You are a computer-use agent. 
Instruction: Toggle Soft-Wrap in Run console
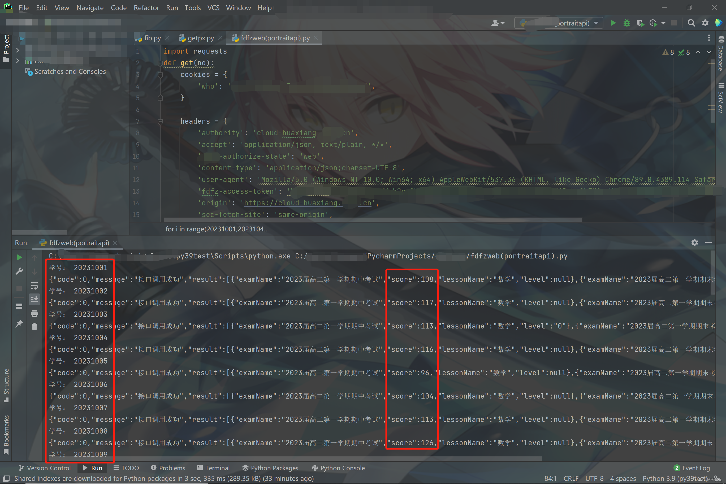click(x=34, y=286)
